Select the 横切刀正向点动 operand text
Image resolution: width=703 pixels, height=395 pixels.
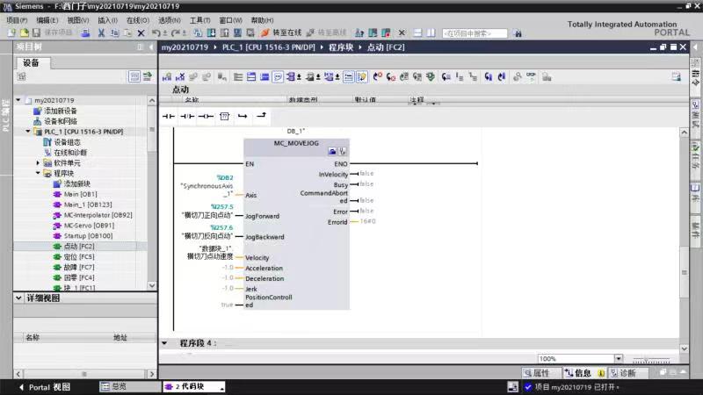207,215
